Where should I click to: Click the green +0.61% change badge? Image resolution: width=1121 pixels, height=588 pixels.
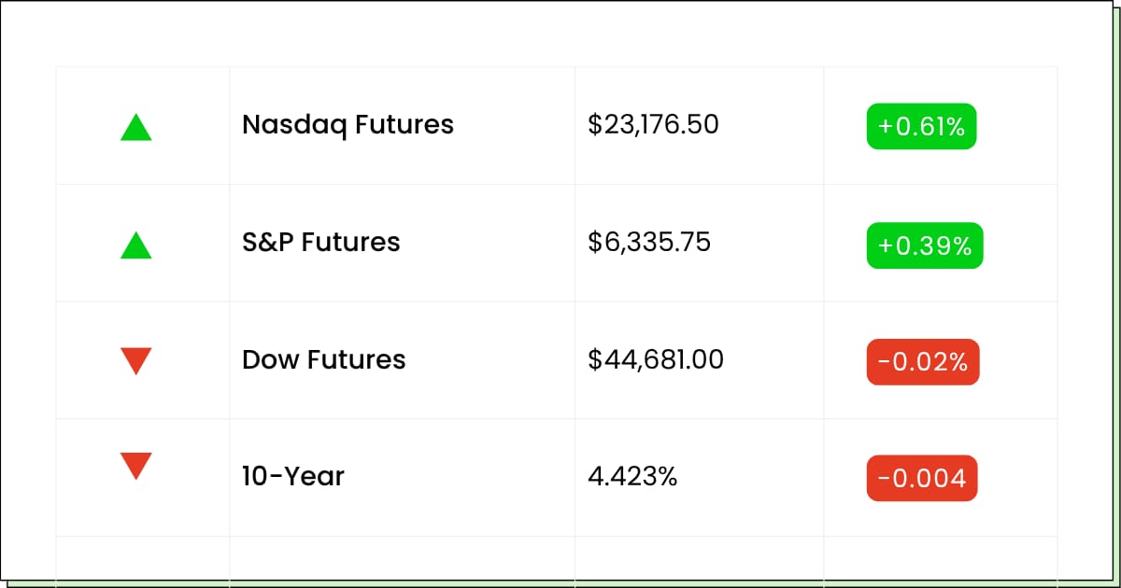point(921,126)
